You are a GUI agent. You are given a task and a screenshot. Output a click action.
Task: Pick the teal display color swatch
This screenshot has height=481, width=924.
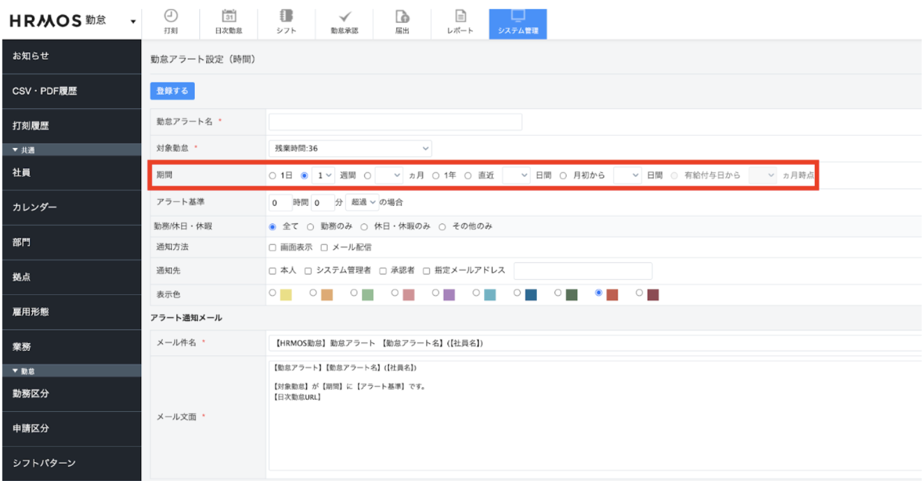click(x=490, y=295)
